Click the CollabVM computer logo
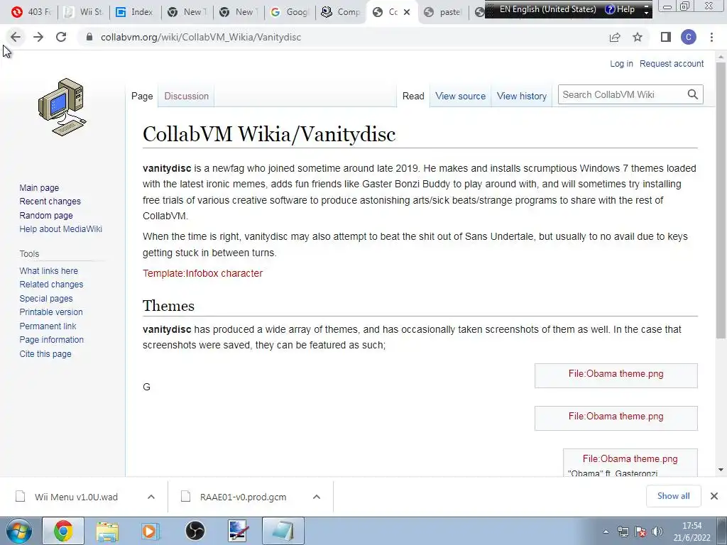The image size is (727, 545). tap(62, 107)
